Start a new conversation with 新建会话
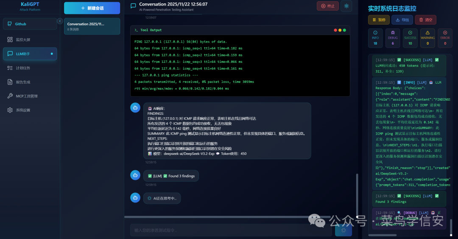Screen dimensions: 458x239 click(x=92, y=8)
